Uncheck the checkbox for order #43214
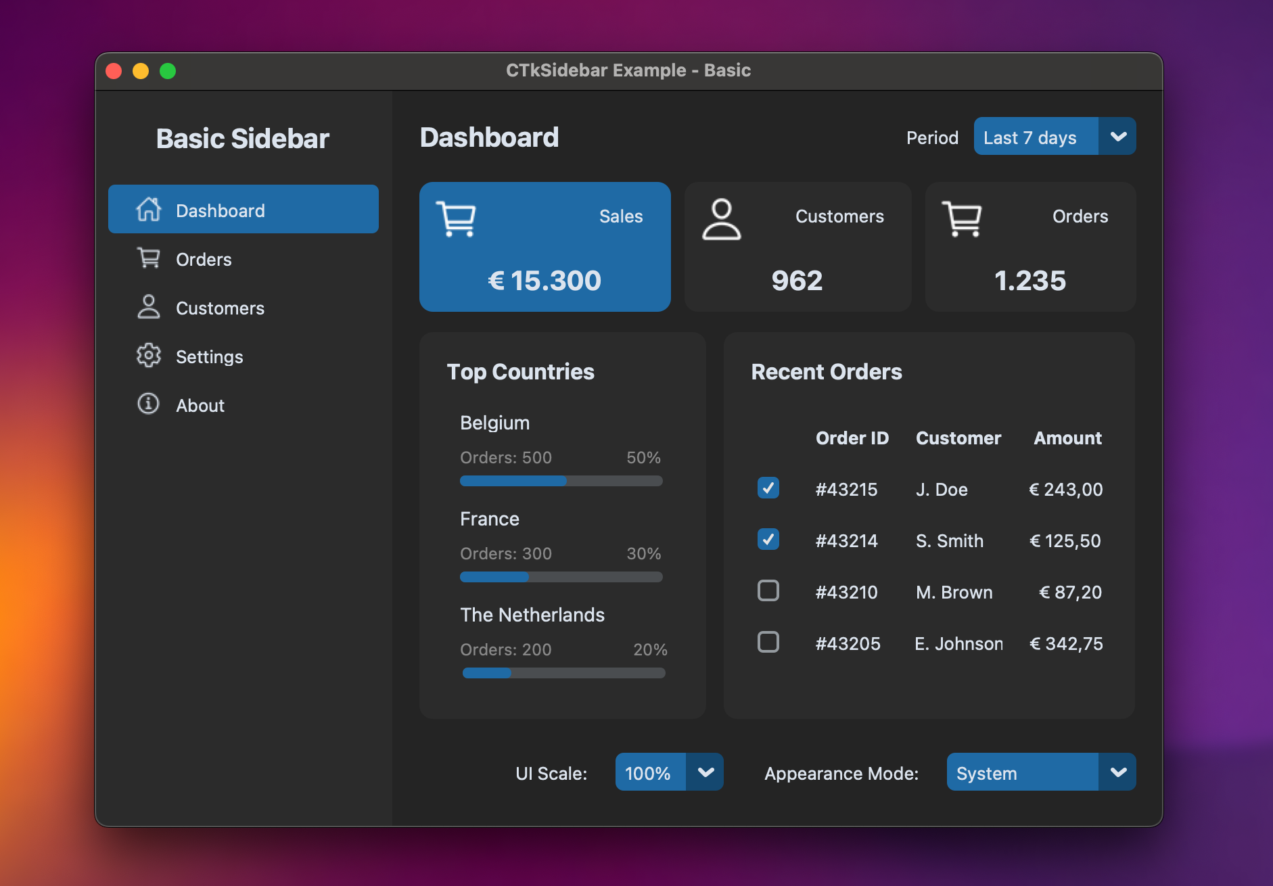The height and width of the screenshot is (886, 1273). tap(768, 540)
